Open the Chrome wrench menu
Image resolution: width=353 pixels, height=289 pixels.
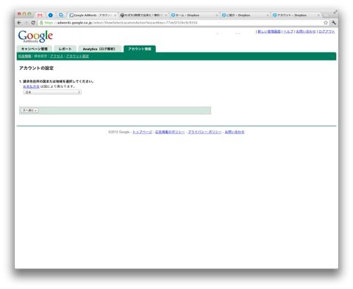pos(334,23)
